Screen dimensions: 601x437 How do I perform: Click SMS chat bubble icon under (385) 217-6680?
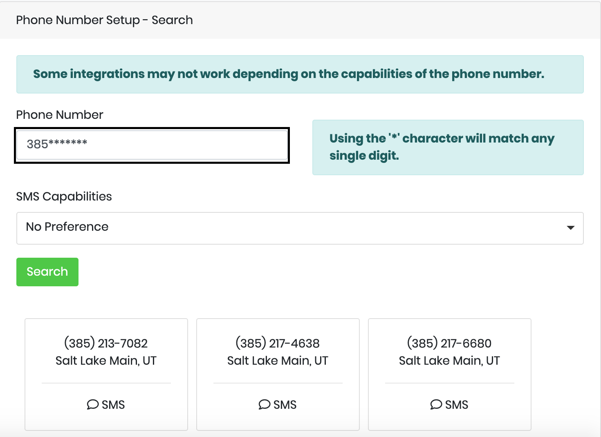pyautogui.click(x=436, y=404)
